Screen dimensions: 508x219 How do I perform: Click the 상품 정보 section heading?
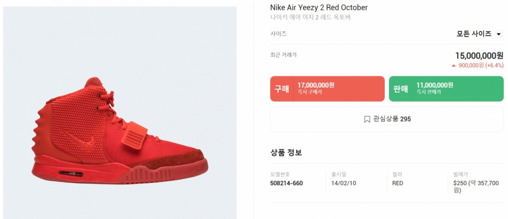pyautogui.click(x=286, y=152)
